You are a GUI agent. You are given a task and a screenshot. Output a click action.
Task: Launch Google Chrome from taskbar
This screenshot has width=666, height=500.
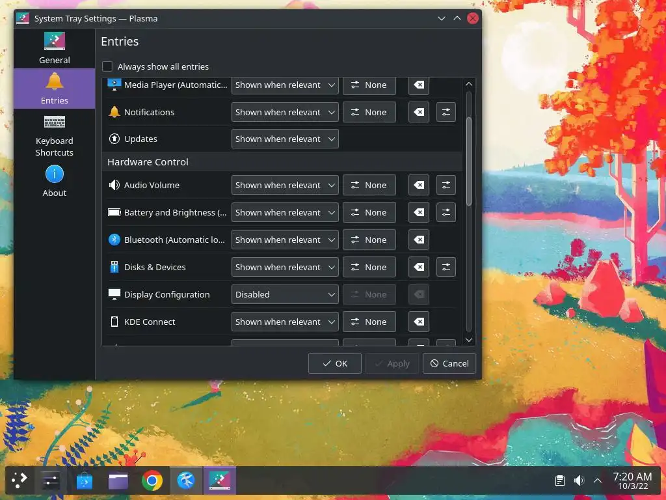click(x=152, y=481)
